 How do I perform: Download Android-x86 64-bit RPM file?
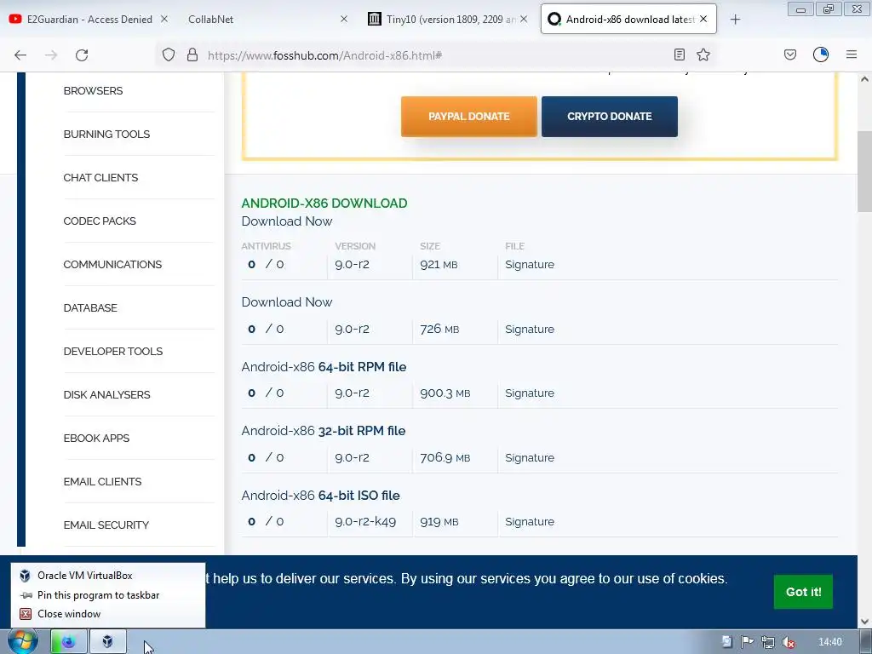coord(324,367)
